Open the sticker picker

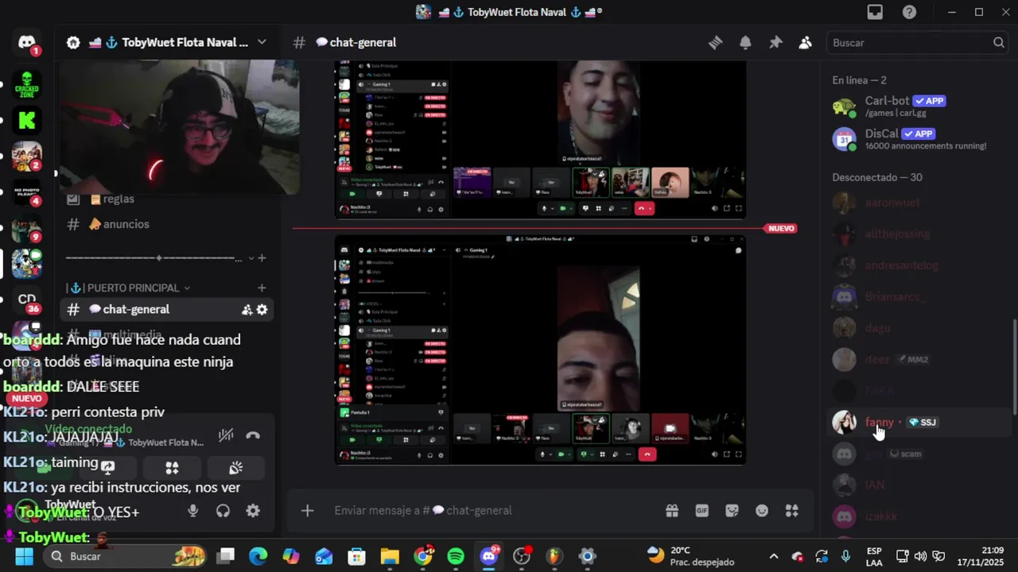732,511
